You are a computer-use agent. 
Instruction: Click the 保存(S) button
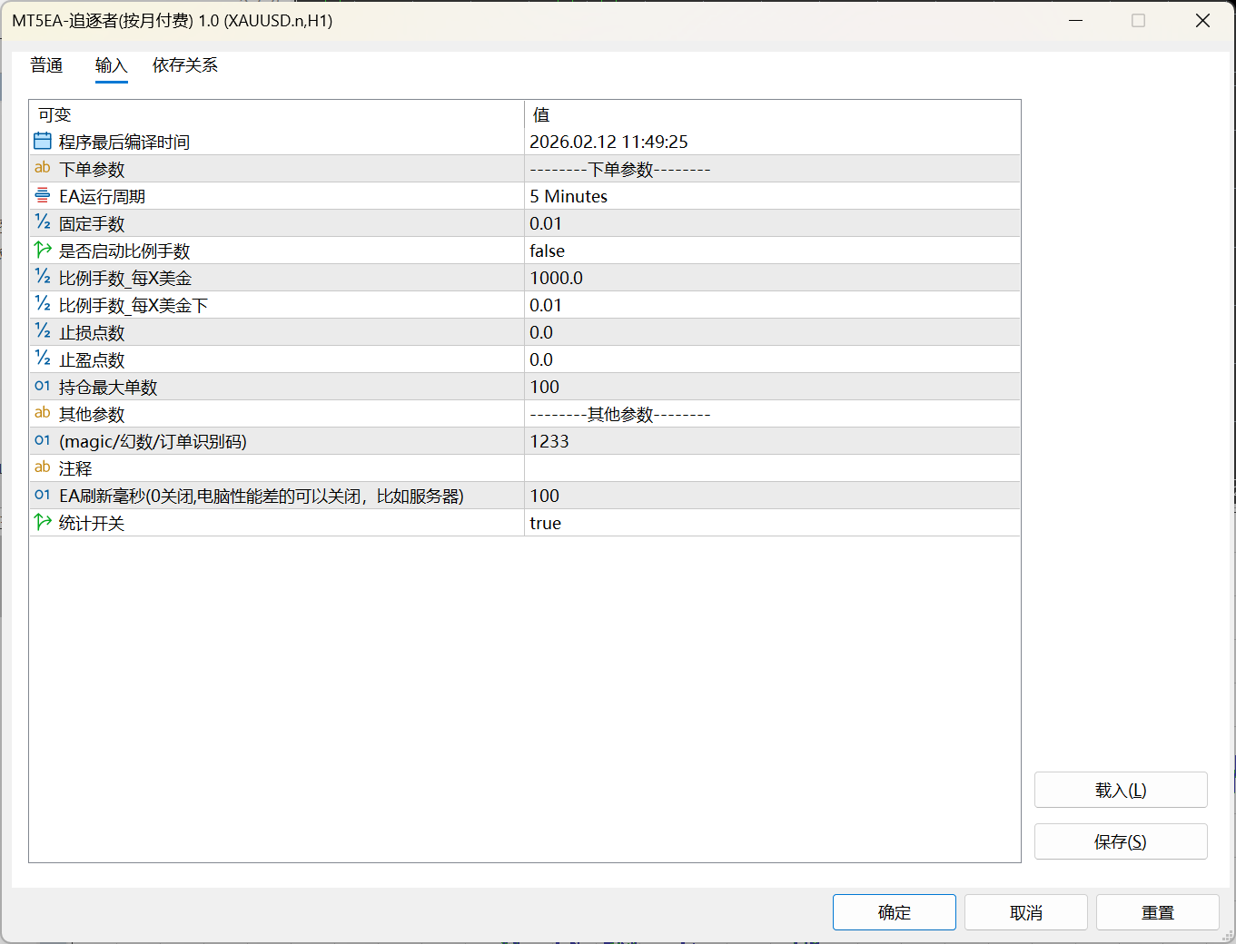pyautogui.click(x=1121, y=841)
